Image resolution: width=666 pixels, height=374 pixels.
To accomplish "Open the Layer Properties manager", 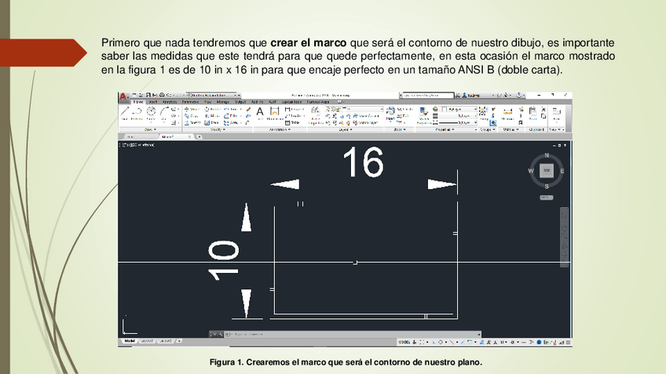I will tap(315, 115).
